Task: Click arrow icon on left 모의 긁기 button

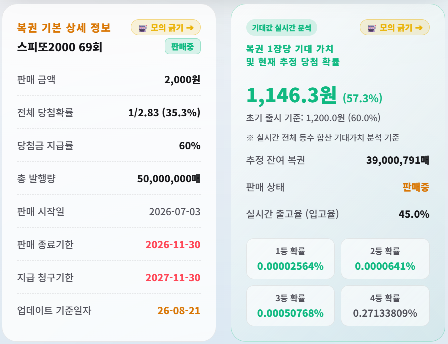Action: (x=190, y=28)
